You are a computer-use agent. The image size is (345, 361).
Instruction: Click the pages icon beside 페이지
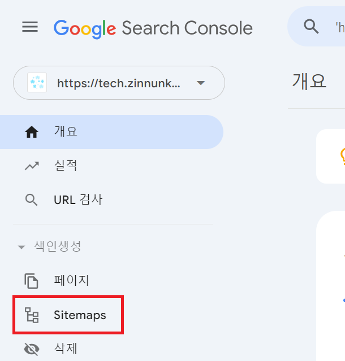[x=31, y=281]
